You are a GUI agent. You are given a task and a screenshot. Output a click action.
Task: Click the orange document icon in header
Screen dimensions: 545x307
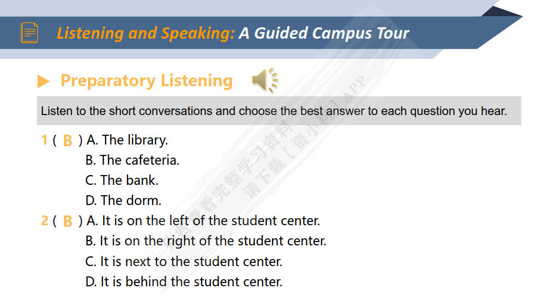click(29, 33)
